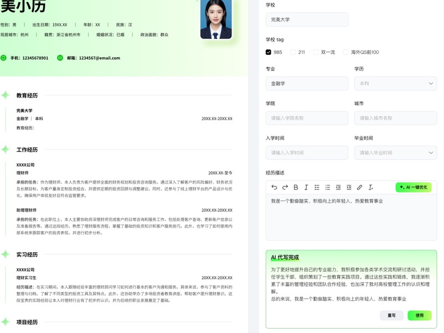Click the profile photo on resume
The width and height of the screenshot is (444, 333).
click(216, 19)
